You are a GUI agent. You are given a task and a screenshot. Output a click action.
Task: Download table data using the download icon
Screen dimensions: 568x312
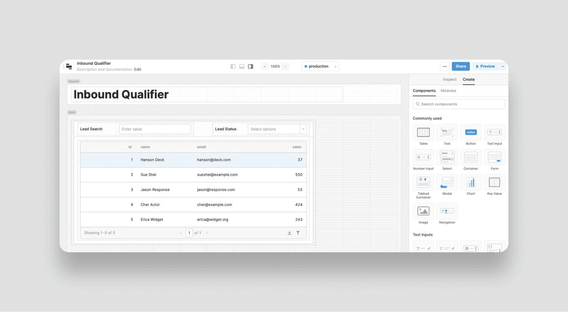[289, 233]
